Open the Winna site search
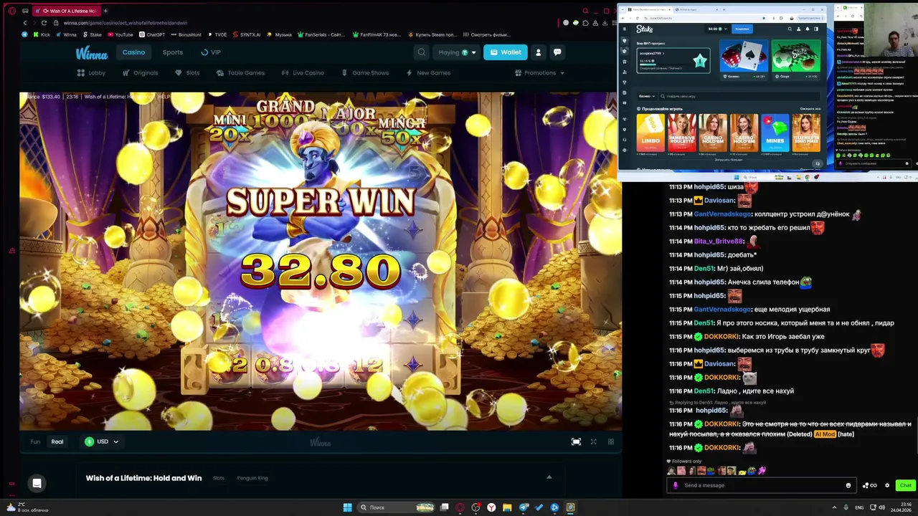Viewport: 918px width, 516px height. coord(422,52)
